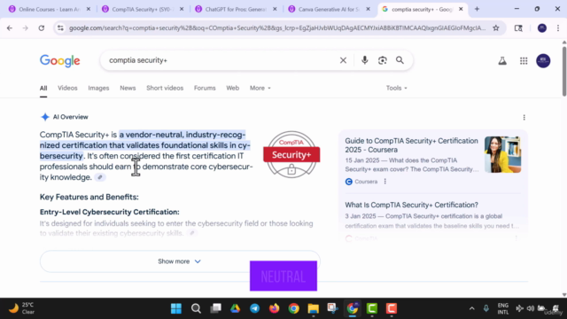Open Windows Start menu
Image resolution: width=567 pixels, height=319 pixels.
[176, 308]
